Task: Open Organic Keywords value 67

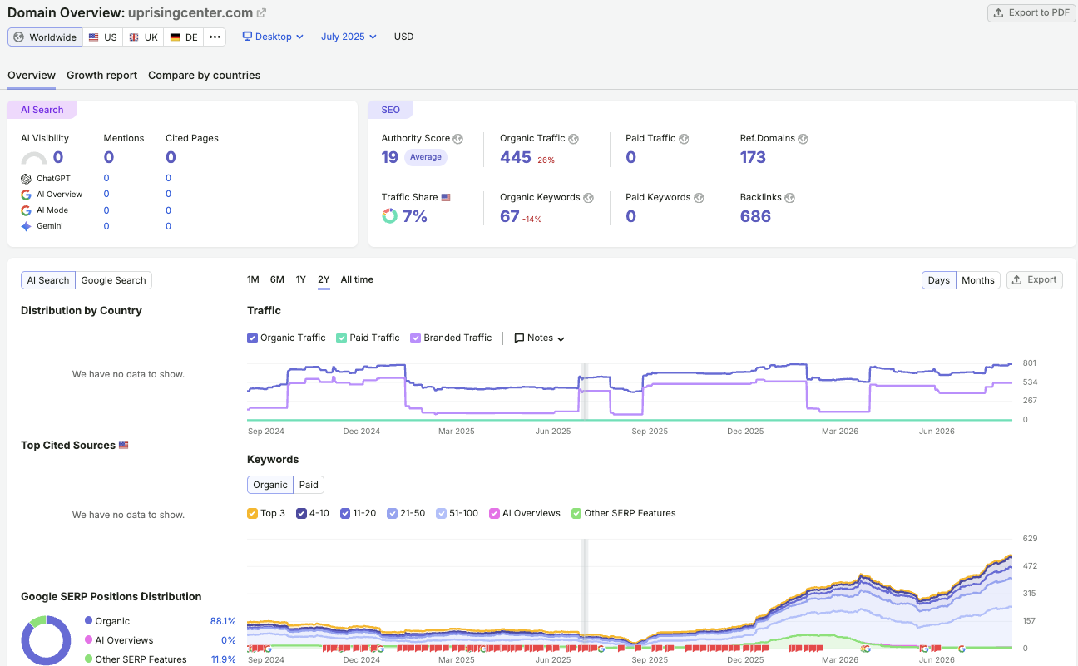Action: click(x=510, y=216)
